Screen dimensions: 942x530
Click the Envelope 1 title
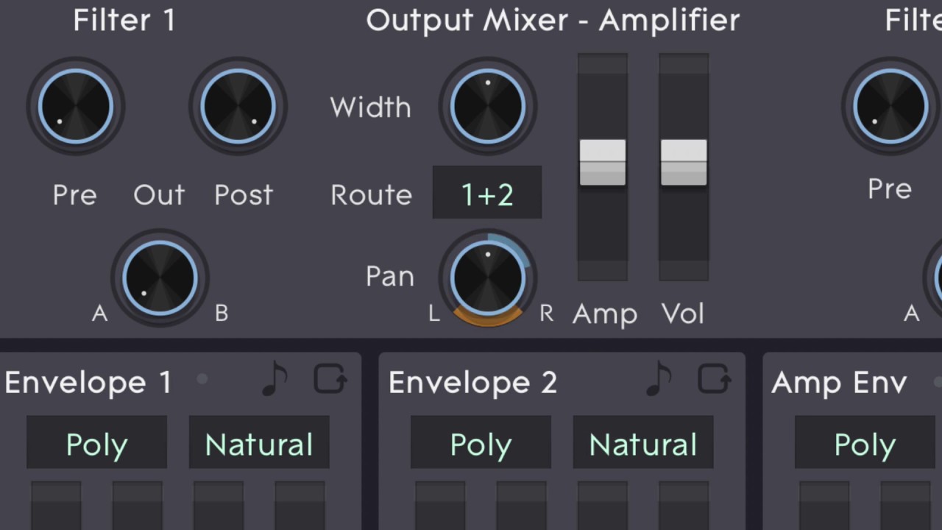point(88,383)
